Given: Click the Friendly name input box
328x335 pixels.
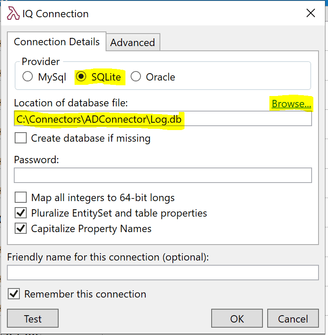Looking at the screenshot, I should click(162, 273).
